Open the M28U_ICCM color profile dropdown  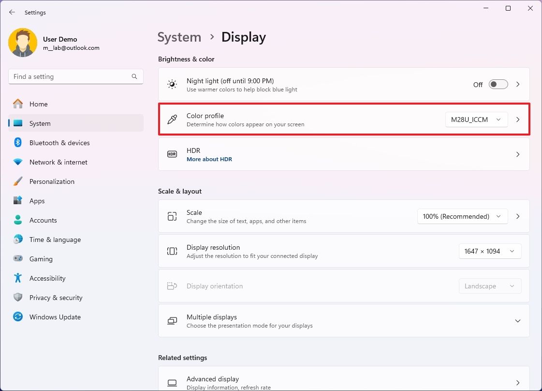coord(476,119)
